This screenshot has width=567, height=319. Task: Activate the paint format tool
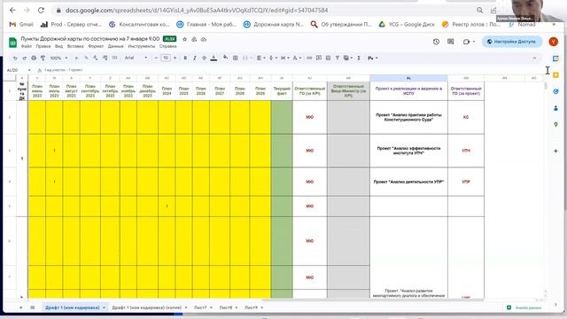[x=43, y=58]
